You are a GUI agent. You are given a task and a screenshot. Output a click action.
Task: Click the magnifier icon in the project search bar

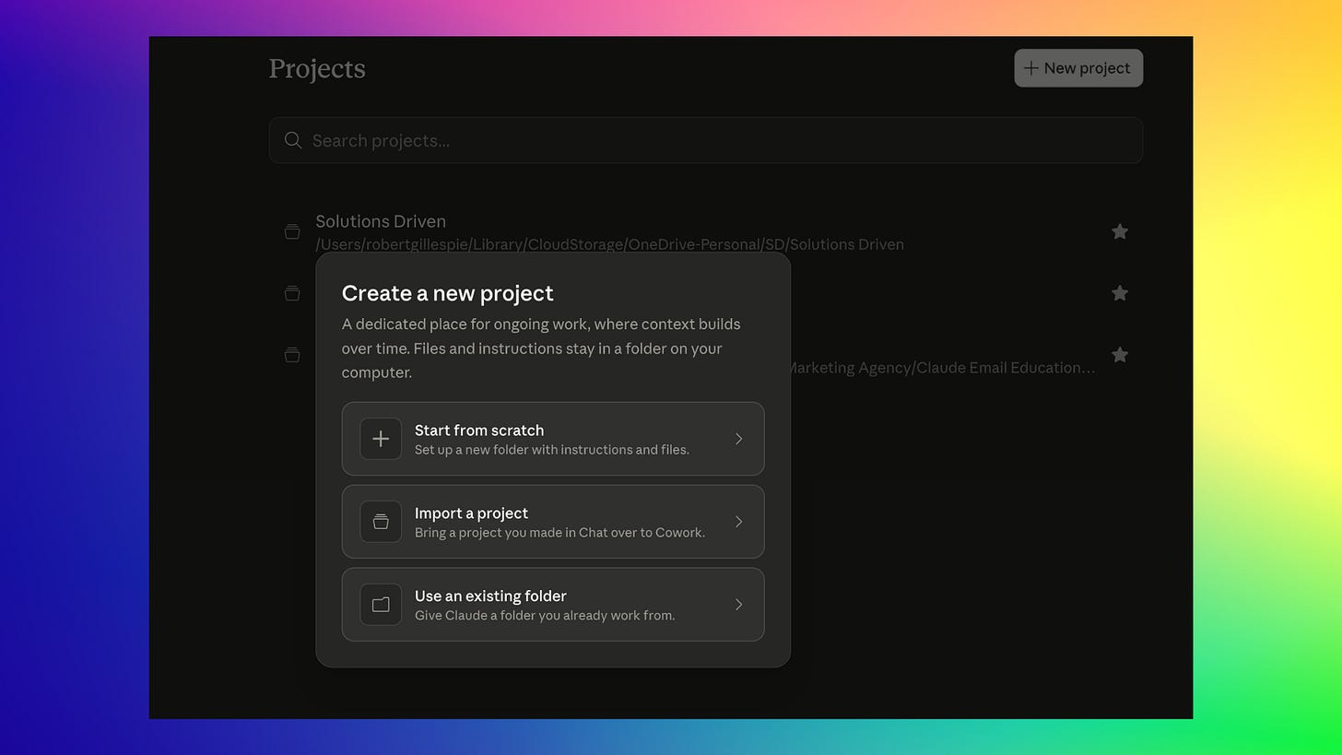[293, 140]
